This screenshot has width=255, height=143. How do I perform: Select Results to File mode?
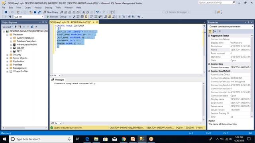114,17
